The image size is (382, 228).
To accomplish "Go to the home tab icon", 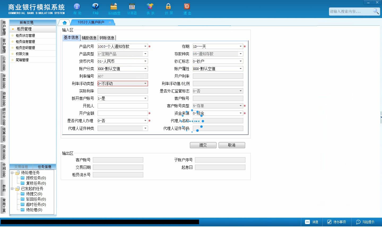I will click(64, 23).
